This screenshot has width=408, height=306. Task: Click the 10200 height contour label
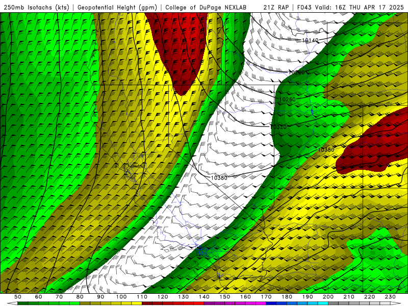[x=297, y=72]
